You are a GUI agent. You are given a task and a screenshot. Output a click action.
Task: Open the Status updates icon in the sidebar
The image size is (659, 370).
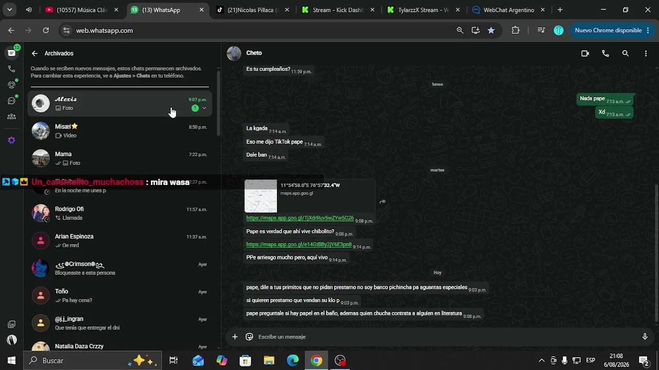11,85
